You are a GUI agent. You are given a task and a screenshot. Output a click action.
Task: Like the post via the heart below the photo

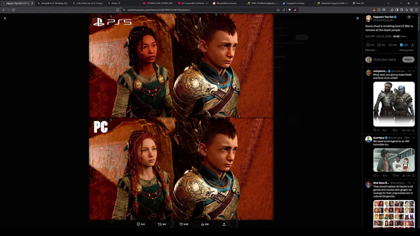point(181,224)
